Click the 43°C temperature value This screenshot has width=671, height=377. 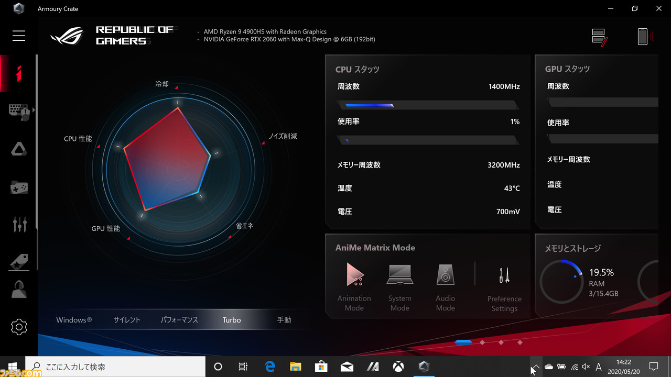point(512,188)
